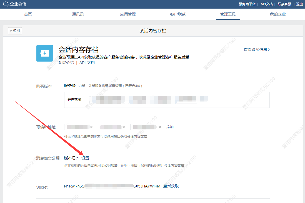Click 添加 to add trusted IP
Image resolution: width=305 pixels, height=203 pixels.
170,127
